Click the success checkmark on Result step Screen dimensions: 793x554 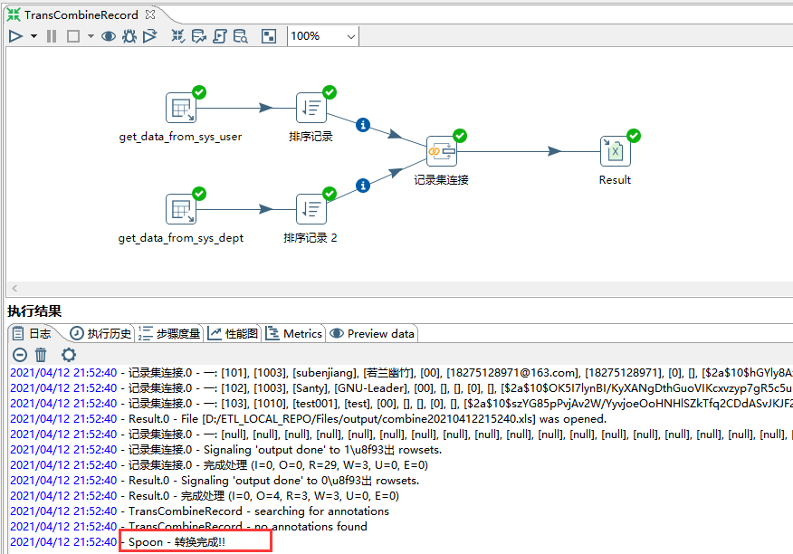click(632, 136)
